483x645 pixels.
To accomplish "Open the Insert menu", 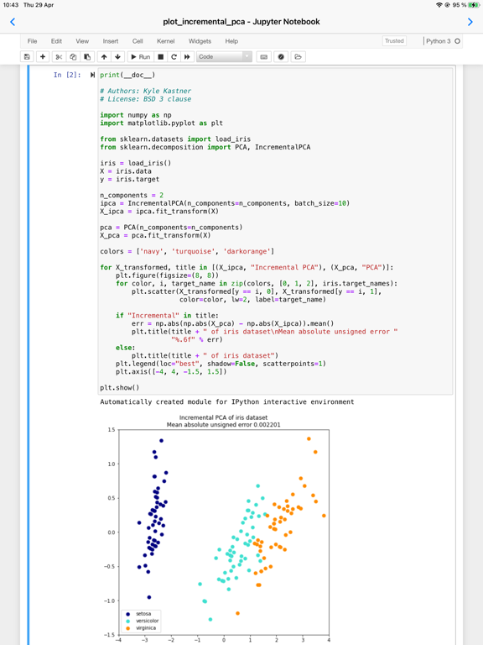I will point(111,41).
